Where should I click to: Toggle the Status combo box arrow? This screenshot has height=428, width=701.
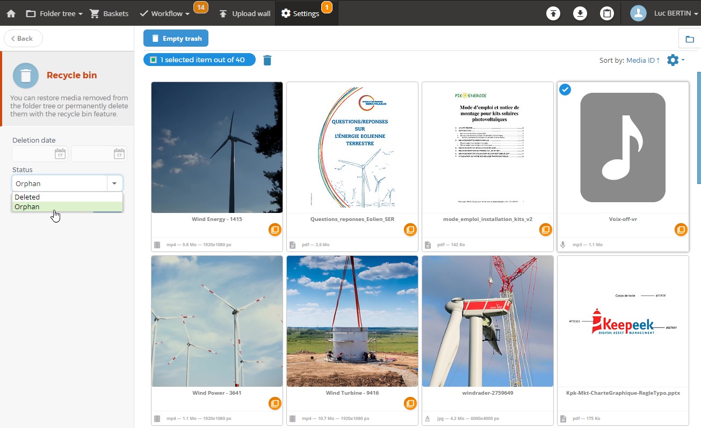114,183
